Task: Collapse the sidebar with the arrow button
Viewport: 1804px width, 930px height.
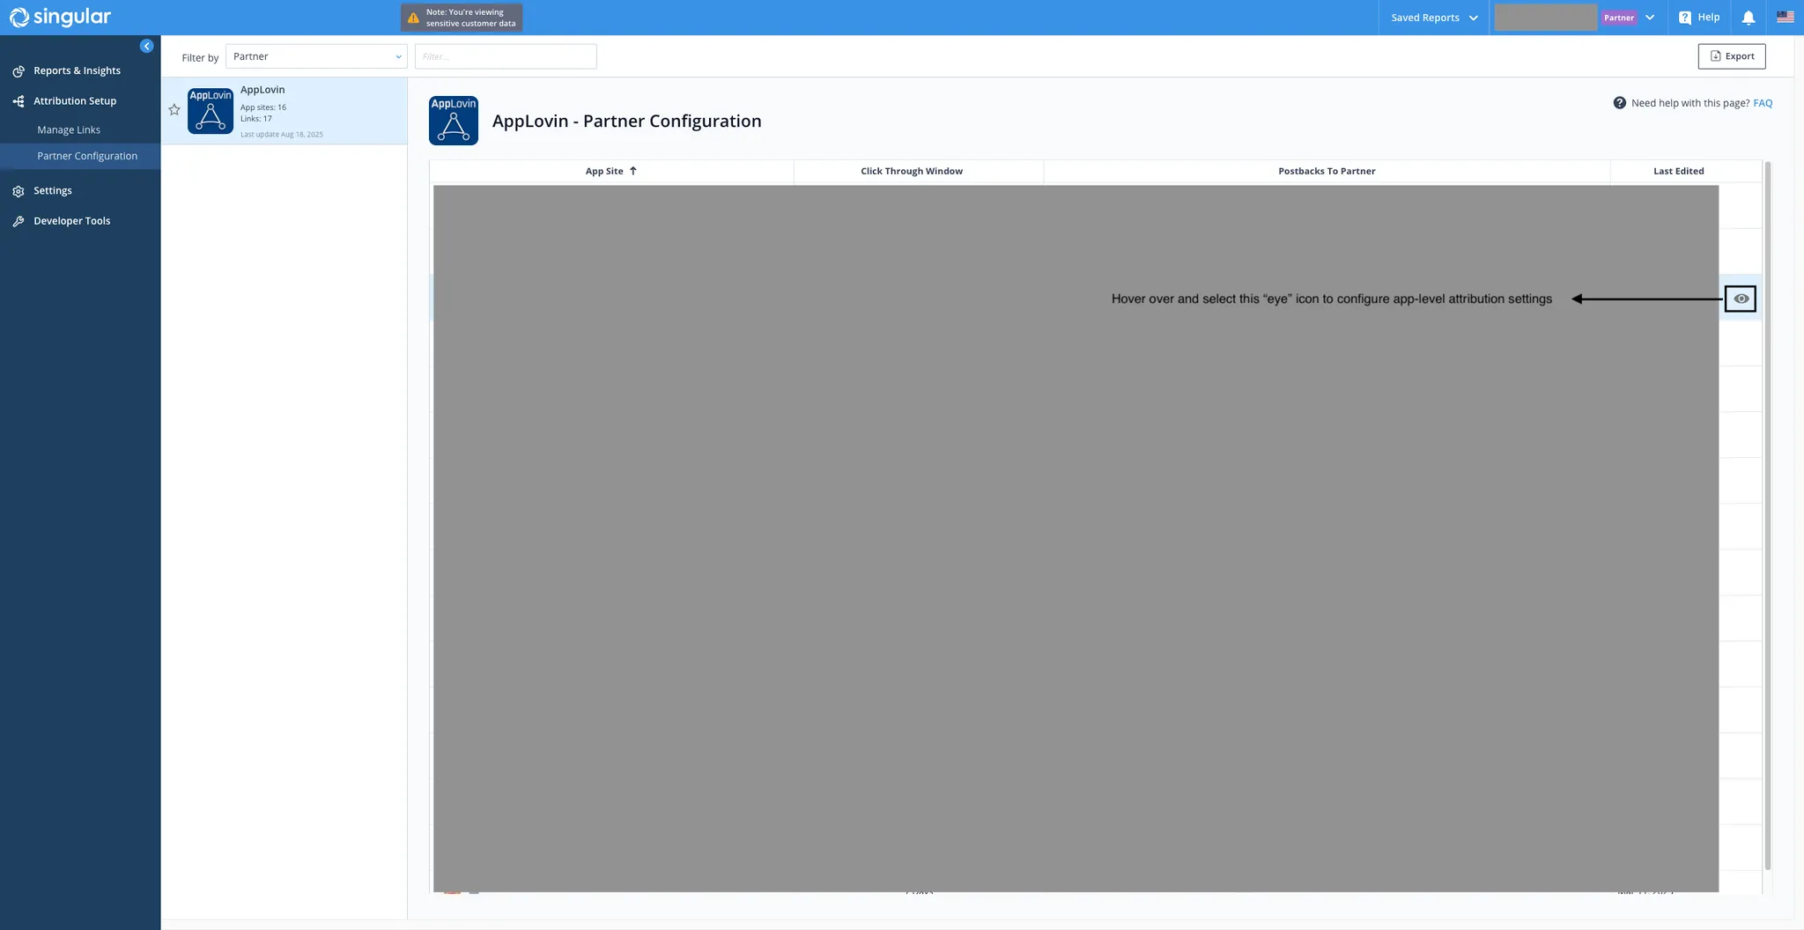Action: coord(146,46)
